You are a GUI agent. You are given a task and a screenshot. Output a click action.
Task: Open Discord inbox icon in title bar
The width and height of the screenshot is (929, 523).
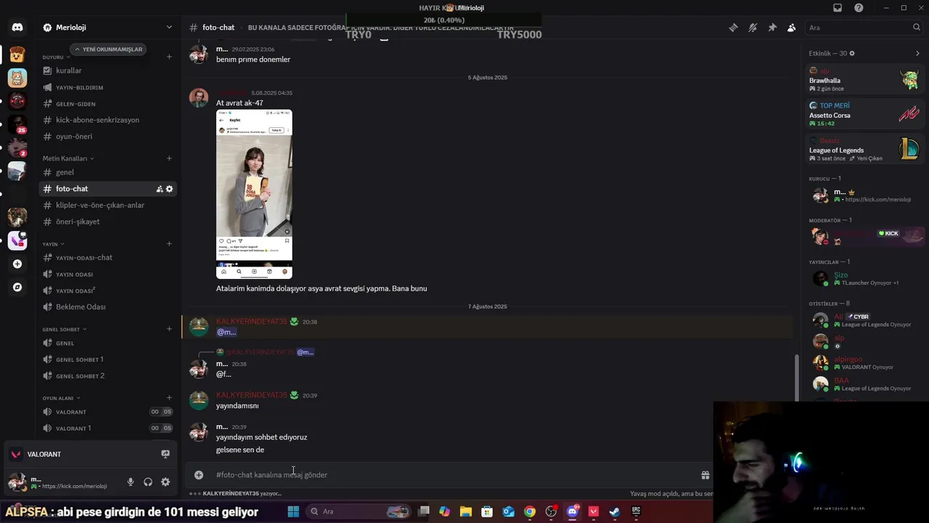tap(838, 8)
